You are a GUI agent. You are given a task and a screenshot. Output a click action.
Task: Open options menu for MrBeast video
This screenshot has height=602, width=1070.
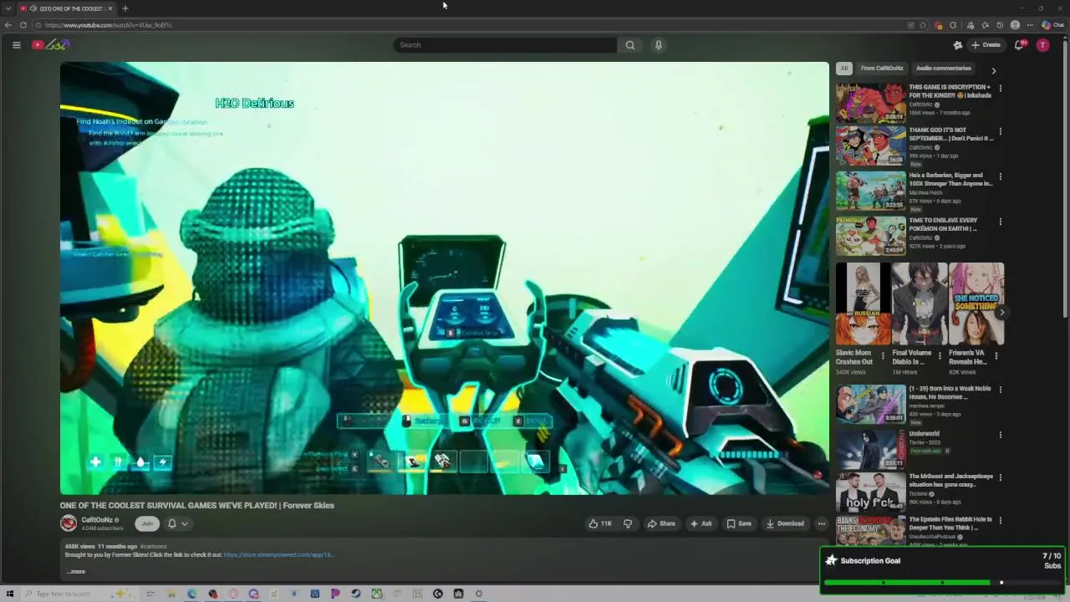[x=1000, y=478]
